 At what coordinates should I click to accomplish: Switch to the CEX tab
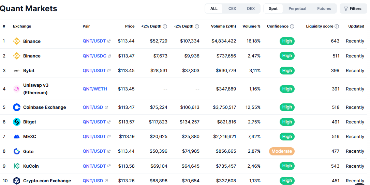pyautogui.click(x=232, y=9)
